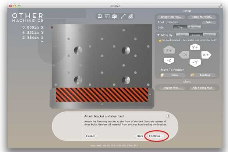Cancel the bracket setup dialog
228x152 pixels.
[x=90, y=136]
